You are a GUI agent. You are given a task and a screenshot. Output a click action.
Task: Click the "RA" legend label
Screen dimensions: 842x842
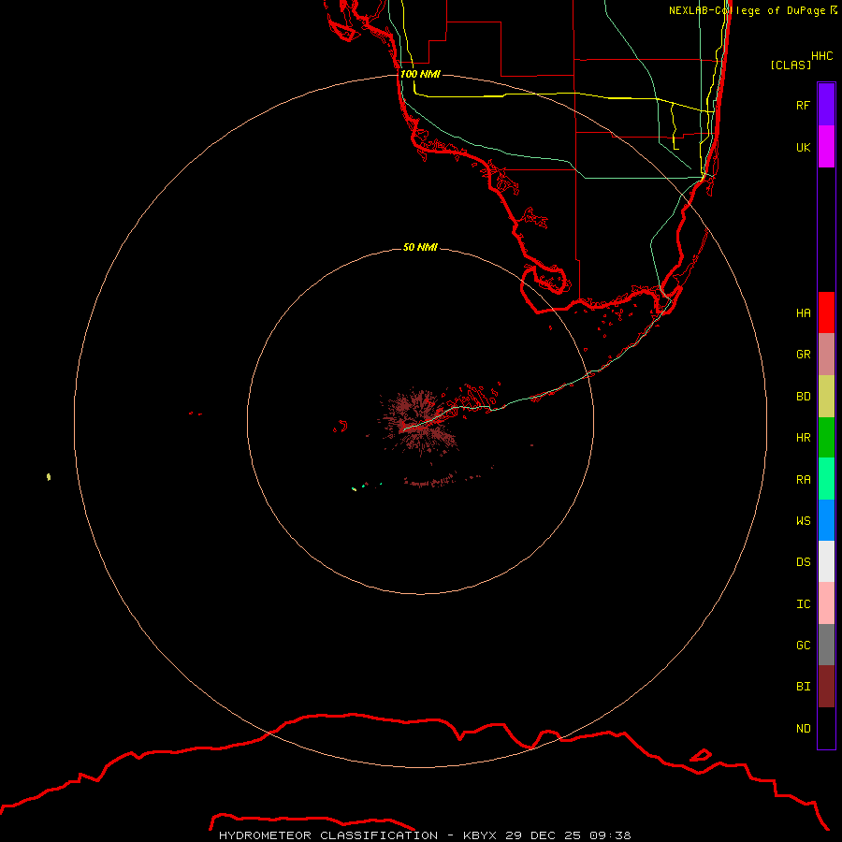pyautogui.click(x=803, y=480)
